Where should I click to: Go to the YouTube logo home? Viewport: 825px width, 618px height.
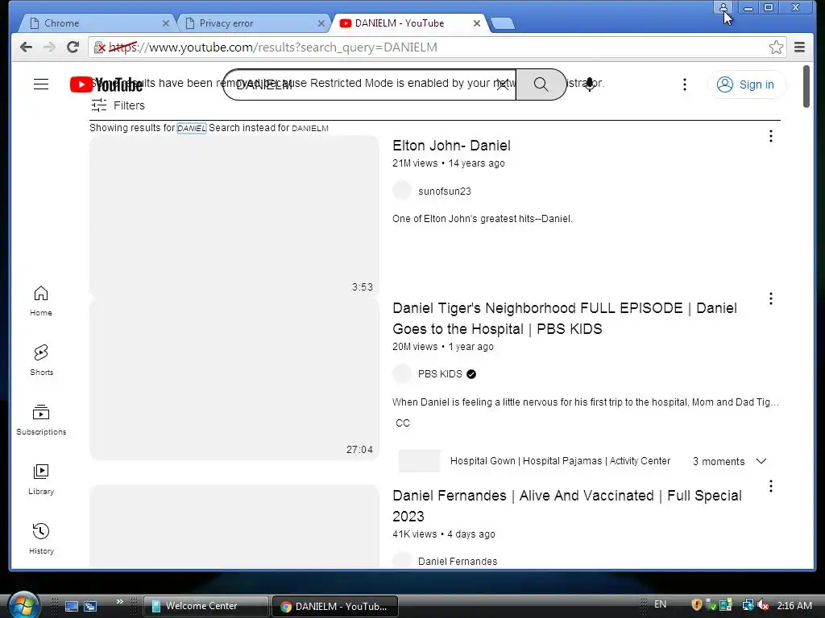[106, 84]
